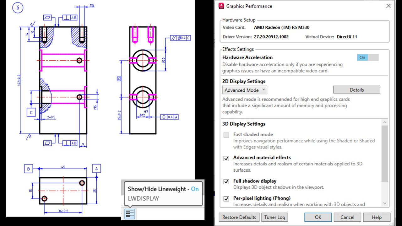Close the Graphics Performance dialog

[388, 6]
